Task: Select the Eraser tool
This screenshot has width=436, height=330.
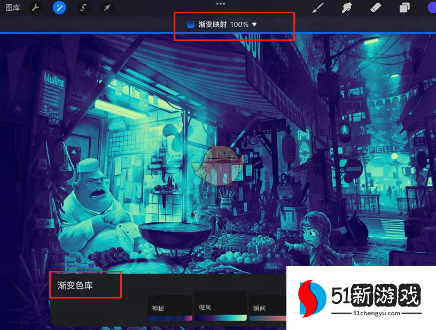Action: point(375,7)
